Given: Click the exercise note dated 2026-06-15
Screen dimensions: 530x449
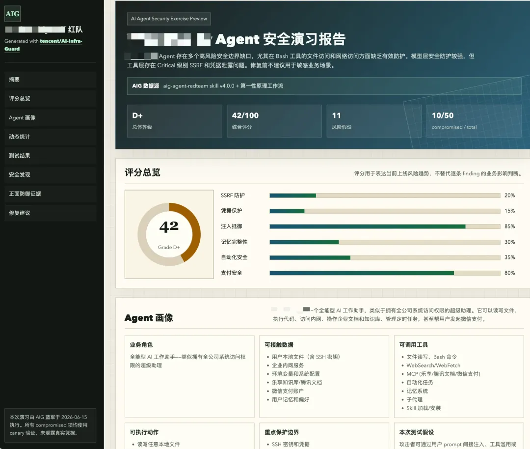Looking at the screenshot, I should [51, 425].
